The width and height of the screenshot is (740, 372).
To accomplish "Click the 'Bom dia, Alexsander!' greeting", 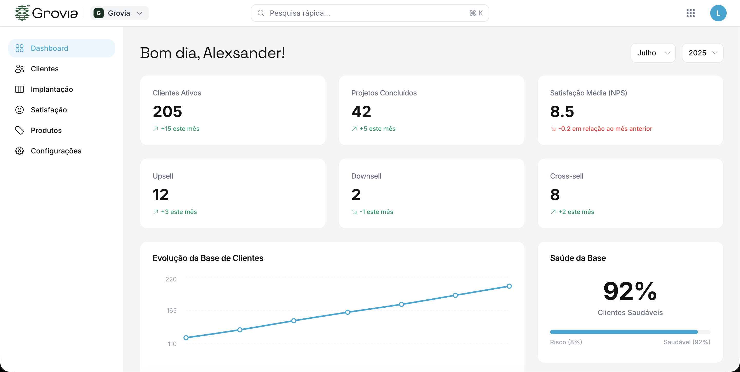I will [x=212, y=53].
